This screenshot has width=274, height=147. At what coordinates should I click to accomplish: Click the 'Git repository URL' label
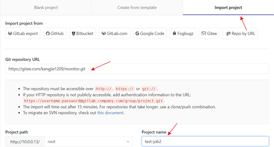[22, 59]
